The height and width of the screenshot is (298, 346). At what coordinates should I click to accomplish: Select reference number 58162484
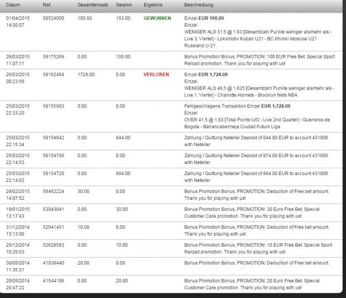pos(53,74)
